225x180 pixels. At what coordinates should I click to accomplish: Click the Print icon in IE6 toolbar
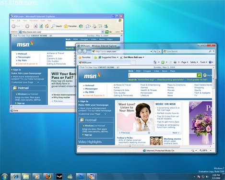point(95,26)
